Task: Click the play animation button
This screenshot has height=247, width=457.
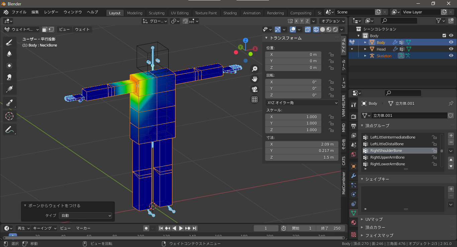Action: click(x=181, y=228)
